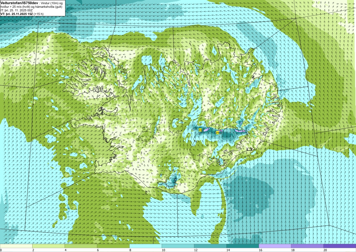Click the cyan 10–12 legend swatch
The width and height of the screenshot is (356, 252).
click(x=178, y=246)
